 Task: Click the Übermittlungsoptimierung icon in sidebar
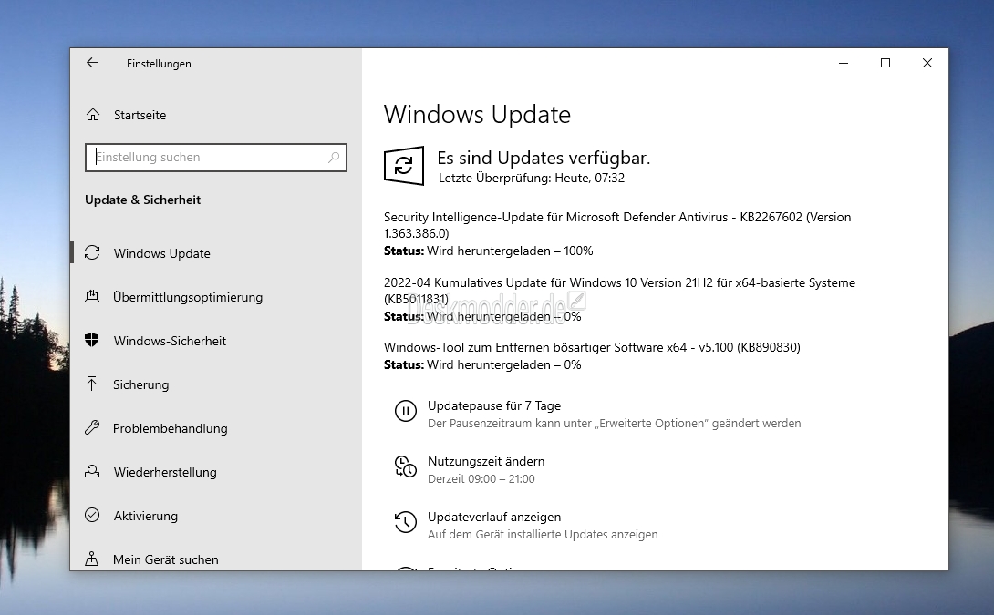(x=92, y=297)
